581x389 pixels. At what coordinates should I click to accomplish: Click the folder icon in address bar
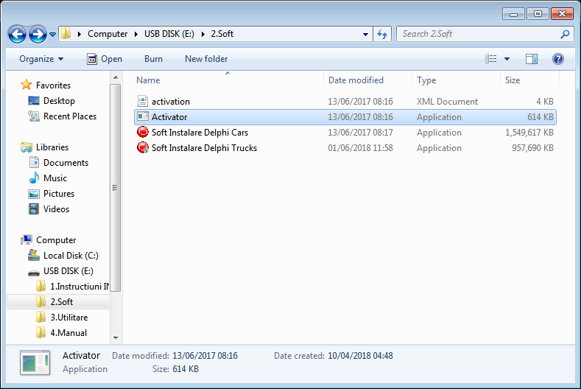point(66,34)
